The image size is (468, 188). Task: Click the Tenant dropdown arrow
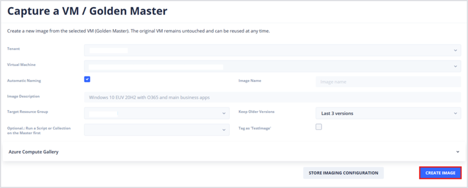tap(455, 50)
